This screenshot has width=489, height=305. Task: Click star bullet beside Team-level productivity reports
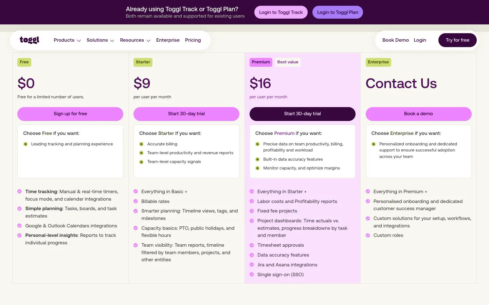pyautogui.click(x=142, y=153)
